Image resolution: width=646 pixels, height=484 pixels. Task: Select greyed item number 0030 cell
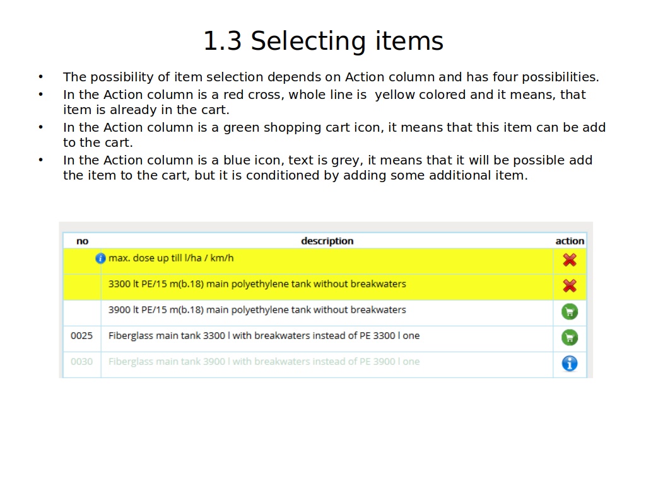click(x=81, y=362)
